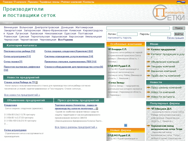Select Киевская region
188x141 pixels.
(x=75, y=31)
